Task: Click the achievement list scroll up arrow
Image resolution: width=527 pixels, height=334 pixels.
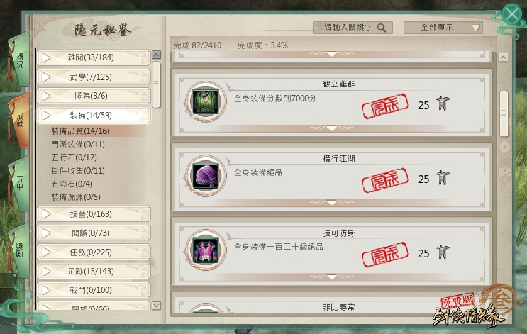Action: [503, 57]
